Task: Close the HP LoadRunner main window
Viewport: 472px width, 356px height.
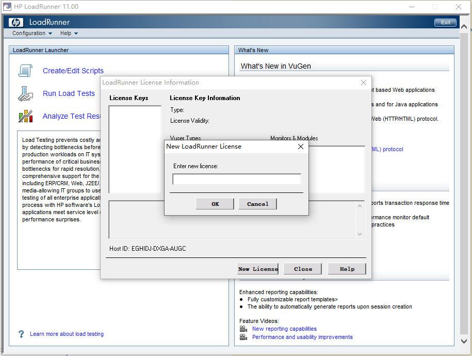Action: pyautogui.click(x=459, y=7)
